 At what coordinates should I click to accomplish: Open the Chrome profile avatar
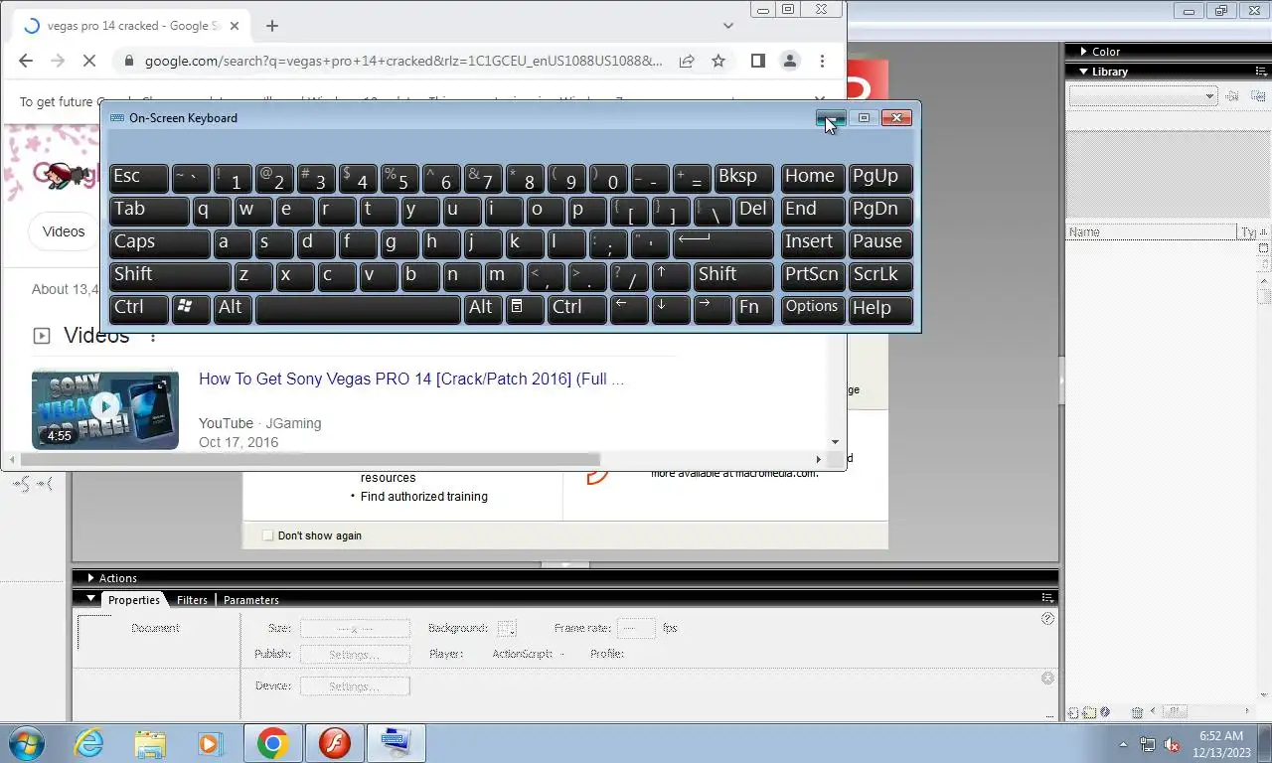pos(790,61)
